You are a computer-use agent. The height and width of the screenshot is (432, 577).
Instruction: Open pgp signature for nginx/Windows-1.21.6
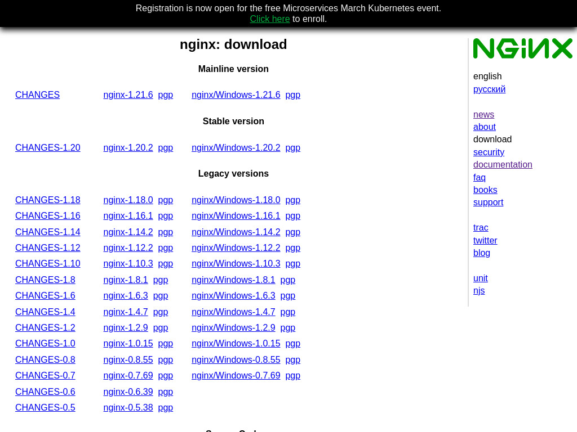coord(292,94)
